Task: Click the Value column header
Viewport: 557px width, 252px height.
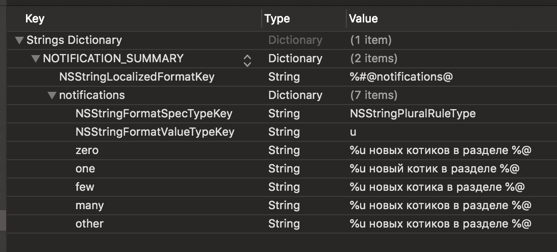Action: [x=363, y=19]
